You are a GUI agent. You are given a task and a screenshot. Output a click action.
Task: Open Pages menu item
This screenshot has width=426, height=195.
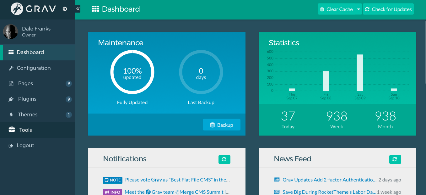(x=38, y=83)
